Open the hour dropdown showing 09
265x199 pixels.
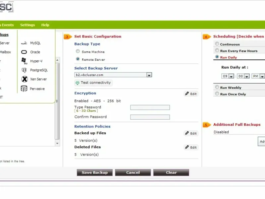(x=228, y=76)
